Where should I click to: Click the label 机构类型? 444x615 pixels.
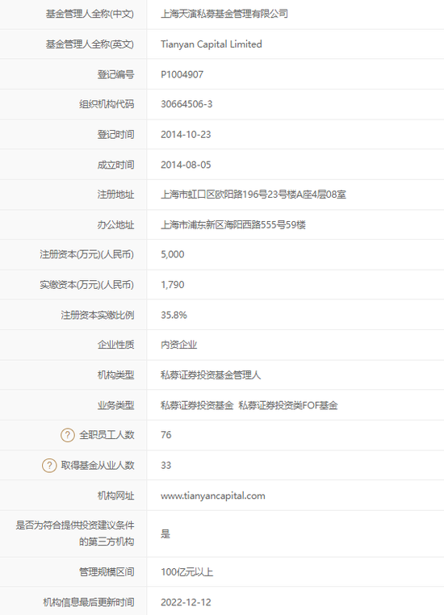click(115, 375)
